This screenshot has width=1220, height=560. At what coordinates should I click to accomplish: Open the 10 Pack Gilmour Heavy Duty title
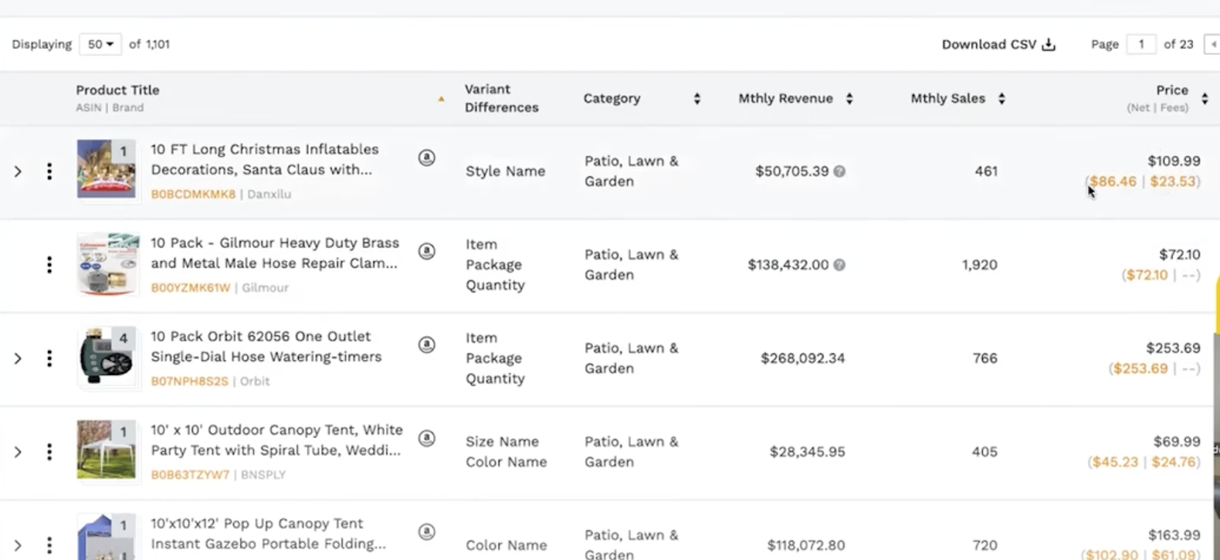pos(274,253)
